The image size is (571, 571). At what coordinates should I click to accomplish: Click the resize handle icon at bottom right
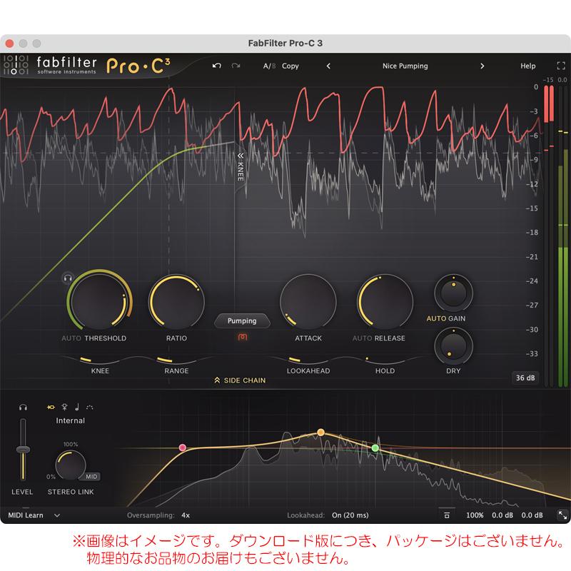562,515
